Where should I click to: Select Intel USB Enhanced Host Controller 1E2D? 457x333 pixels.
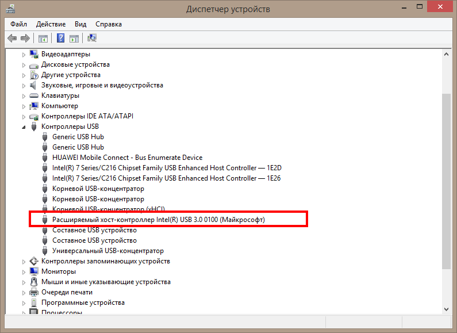[167, 168]
